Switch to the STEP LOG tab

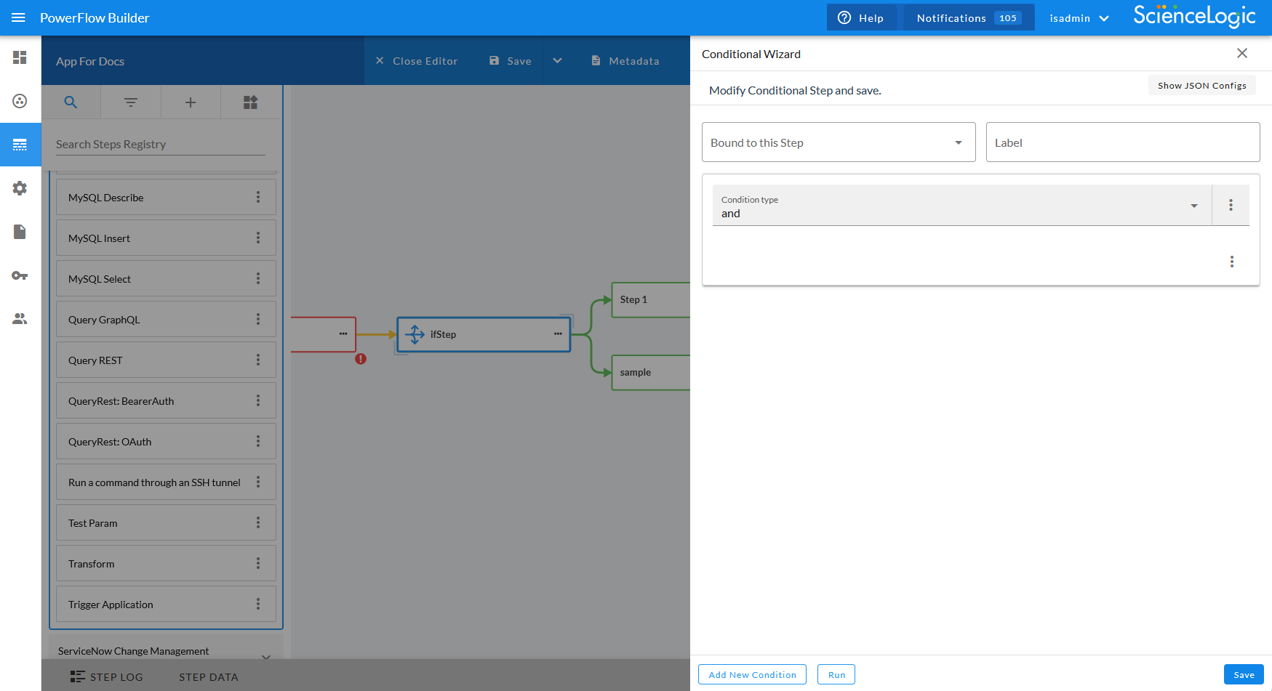tap(107, 676)
